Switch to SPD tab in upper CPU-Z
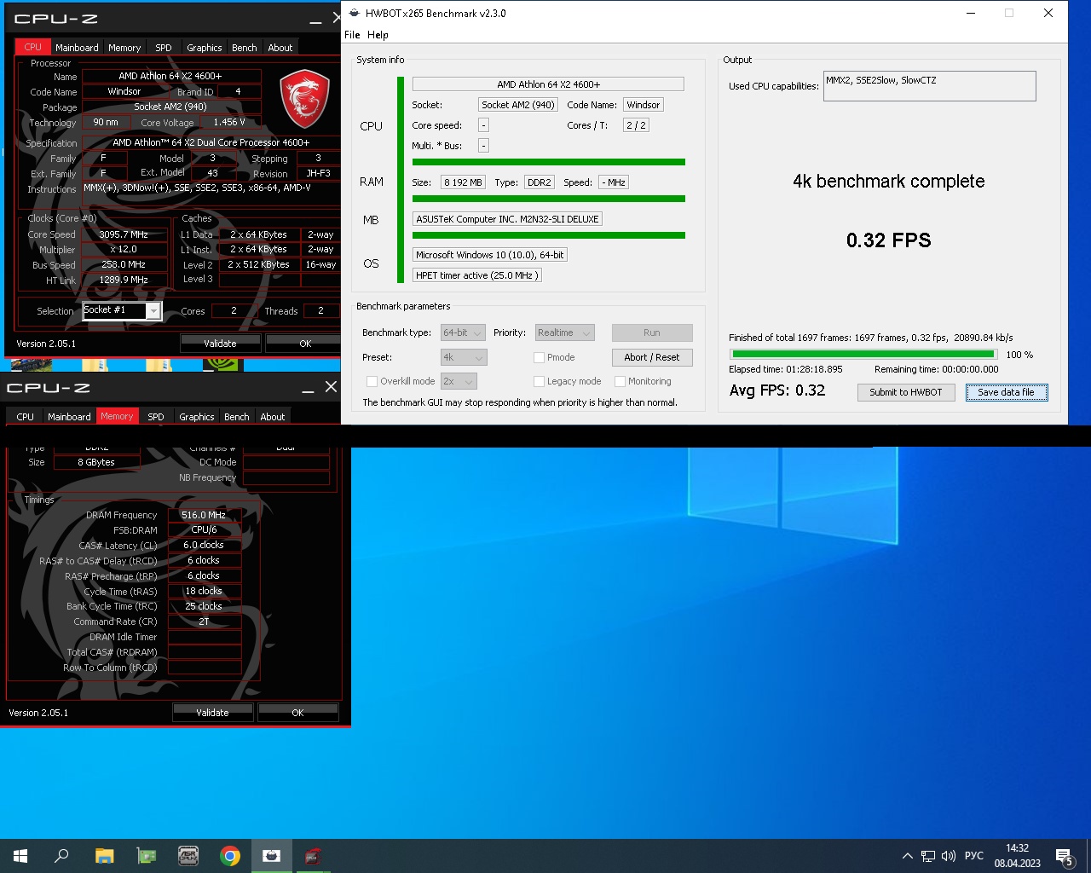The height and width of the screenshot is (873, 1091). coord(164,48)
